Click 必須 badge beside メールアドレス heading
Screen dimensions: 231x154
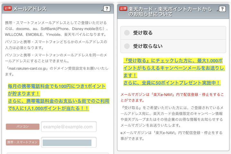coord(8,8)
